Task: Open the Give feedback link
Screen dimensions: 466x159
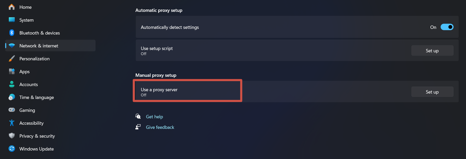Action: 160,127
